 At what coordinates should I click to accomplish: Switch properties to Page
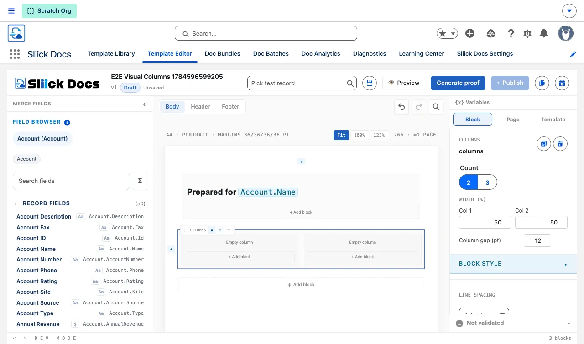513,120
